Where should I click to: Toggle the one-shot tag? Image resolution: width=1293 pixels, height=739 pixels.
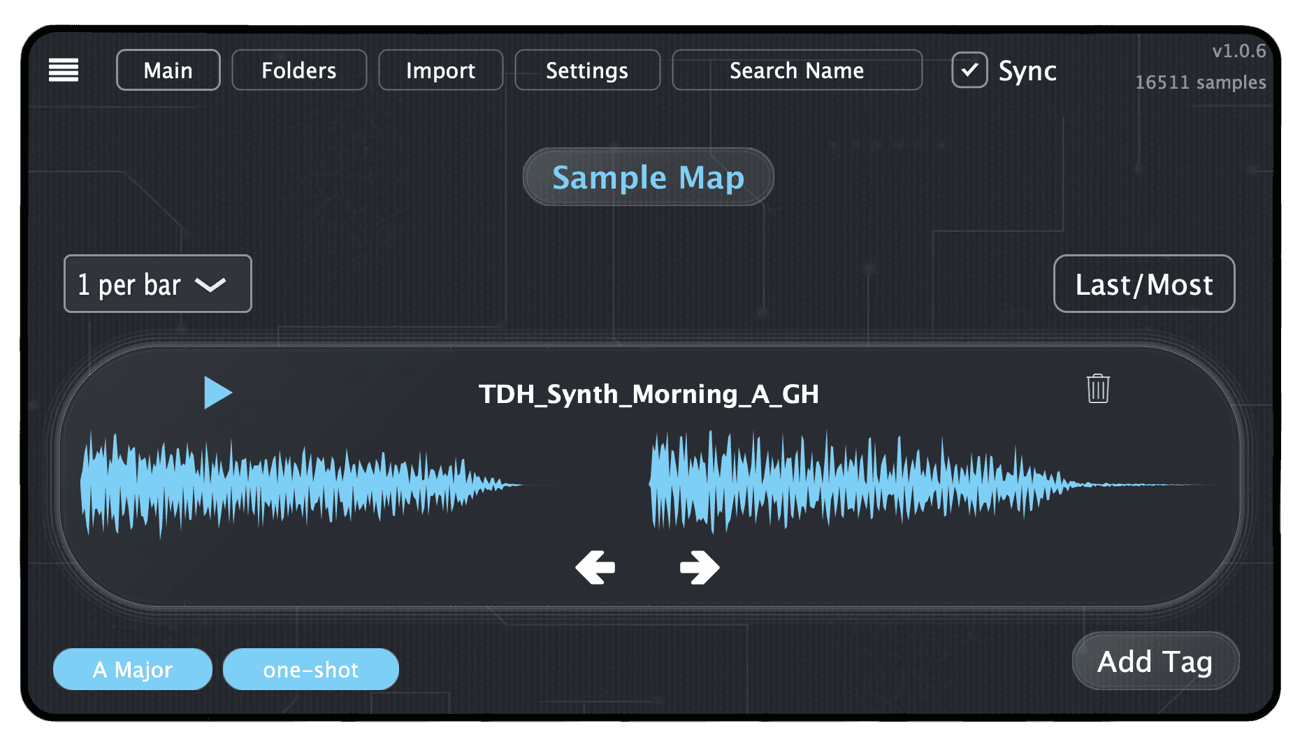tap(311, 669)
